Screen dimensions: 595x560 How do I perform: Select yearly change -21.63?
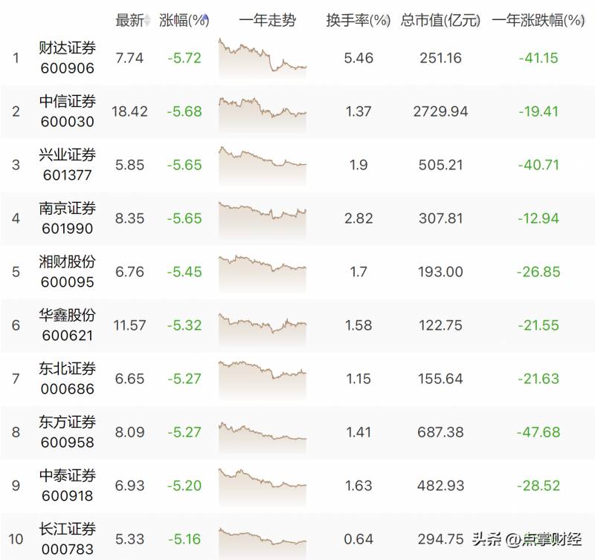(x=538, y=379)
